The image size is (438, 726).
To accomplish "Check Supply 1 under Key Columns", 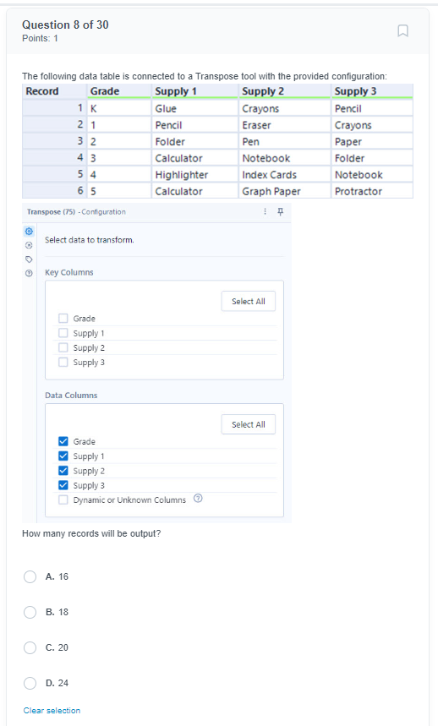I will [x=63, y=333].
